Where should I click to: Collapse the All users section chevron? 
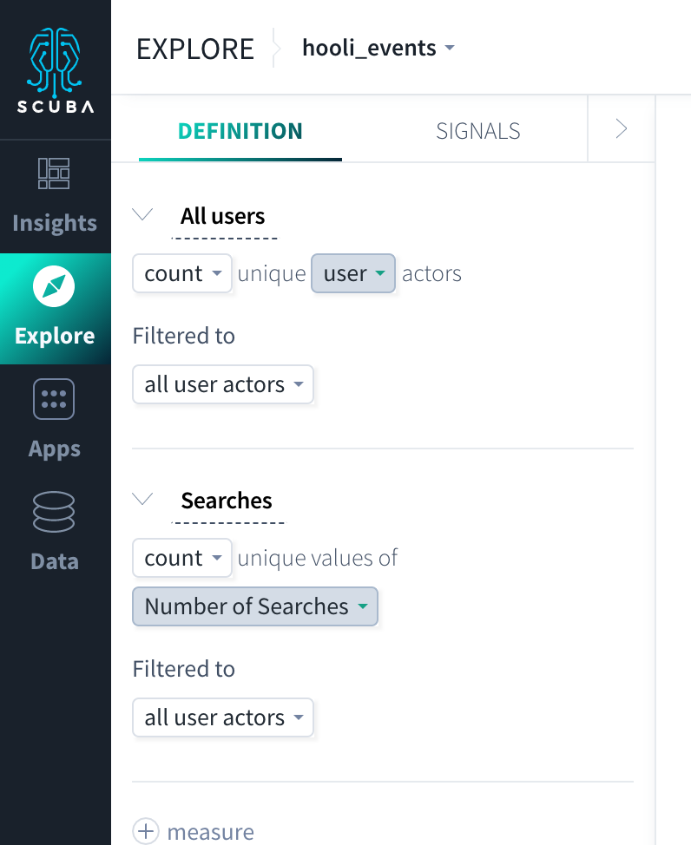coord(143,214)
